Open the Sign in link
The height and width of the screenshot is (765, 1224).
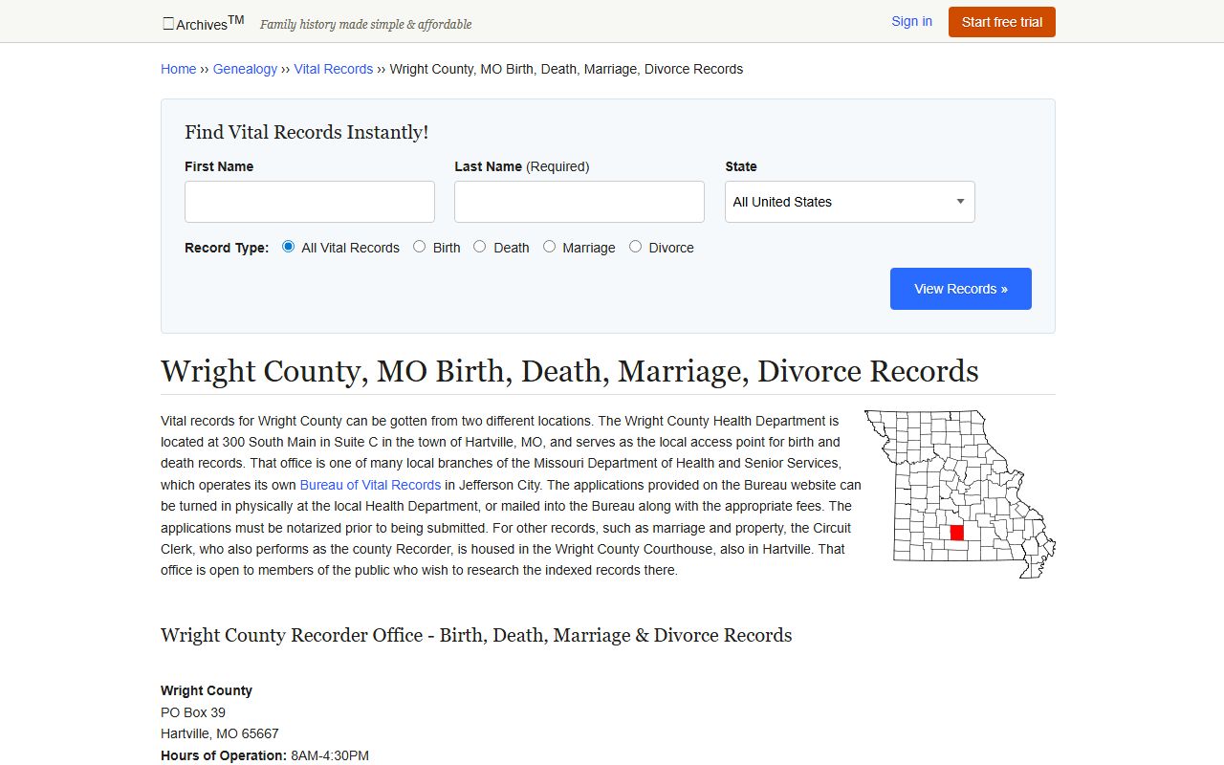[911, 21]
